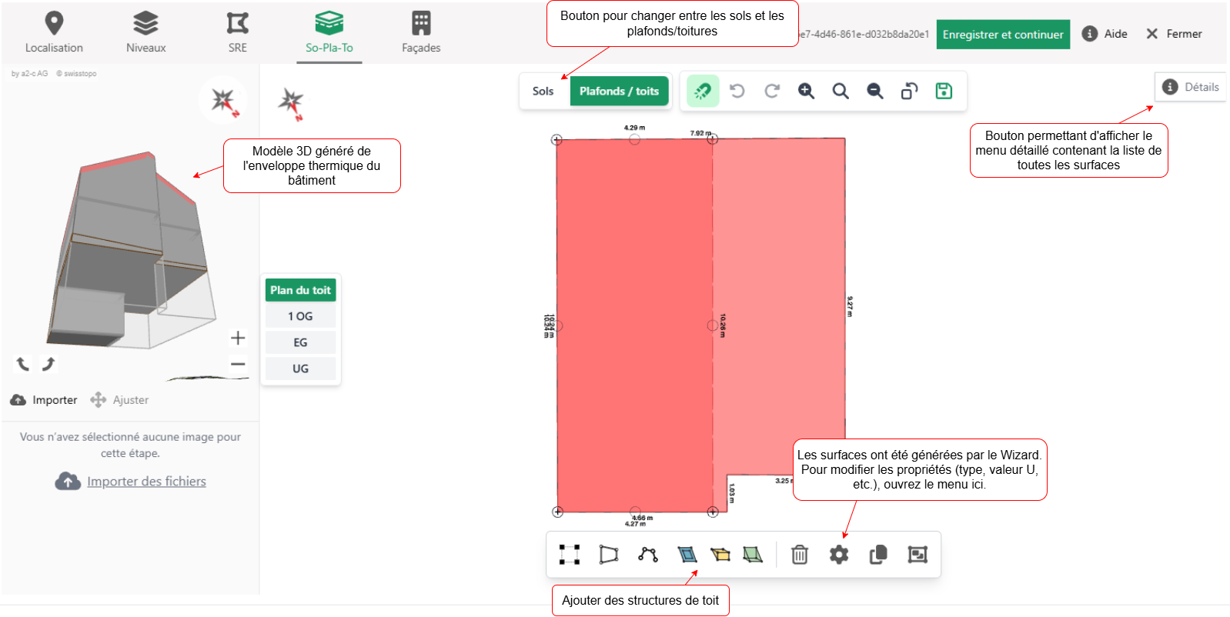Image resolution: width=1230 pixels, height=617 pixels.
Task: Click bottom-left corner vertex of roof
Action: [558, 512]
